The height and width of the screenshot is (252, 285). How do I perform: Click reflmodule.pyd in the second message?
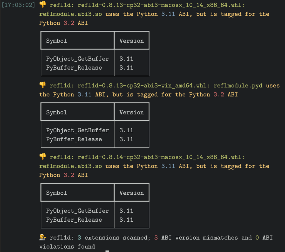point(238,85)
